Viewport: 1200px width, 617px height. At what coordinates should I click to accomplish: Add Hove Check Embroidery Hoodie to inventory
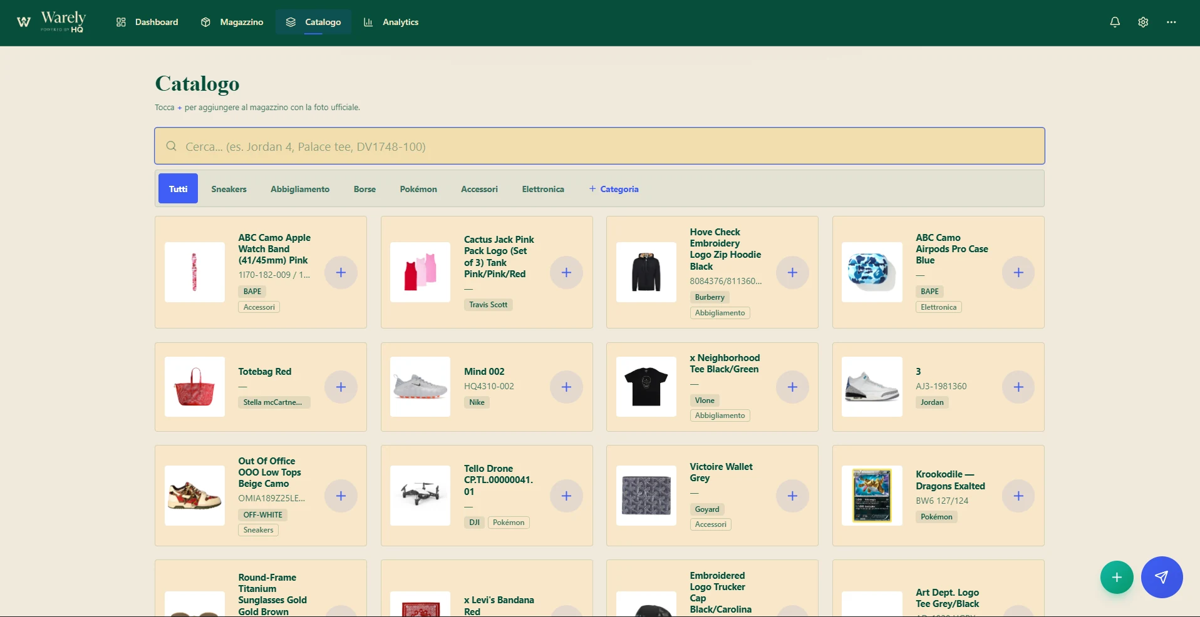point(792,272)
